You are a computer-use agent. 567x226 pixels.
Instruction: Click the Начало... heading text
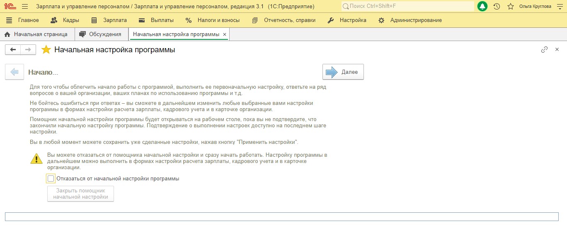pyautogui.click(x=43, y=72)
